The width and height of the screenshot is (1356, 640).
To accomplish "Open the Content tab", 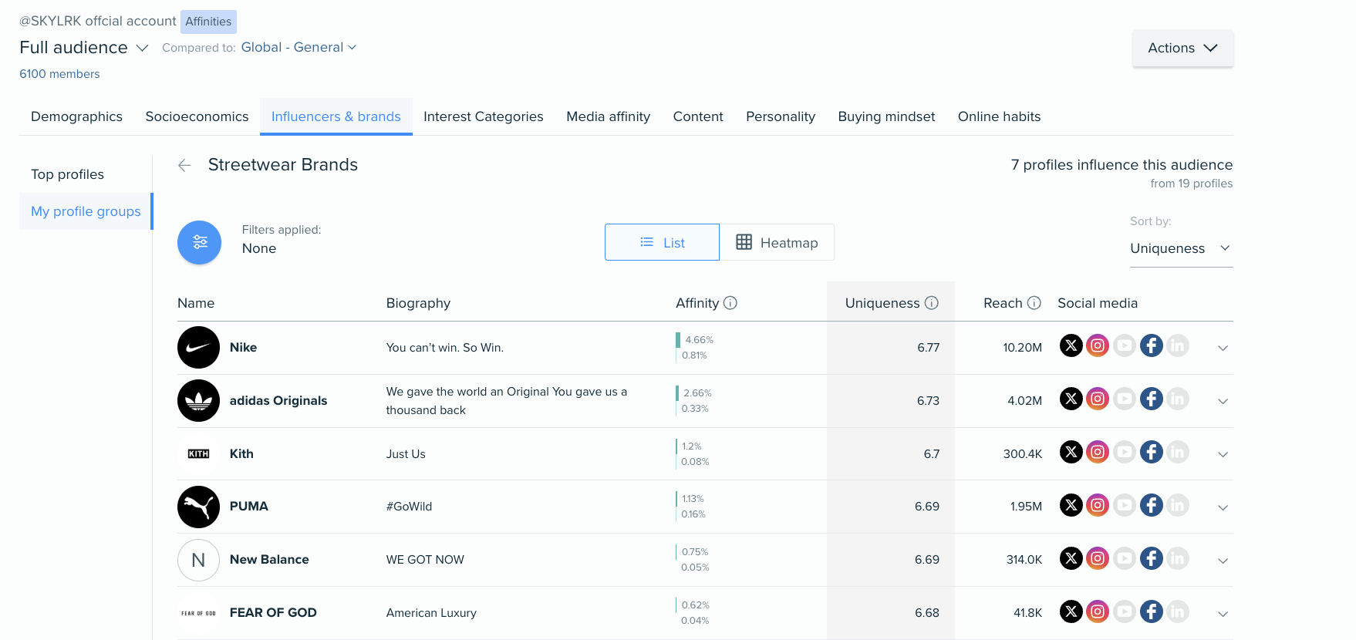I will coord(698,116).
